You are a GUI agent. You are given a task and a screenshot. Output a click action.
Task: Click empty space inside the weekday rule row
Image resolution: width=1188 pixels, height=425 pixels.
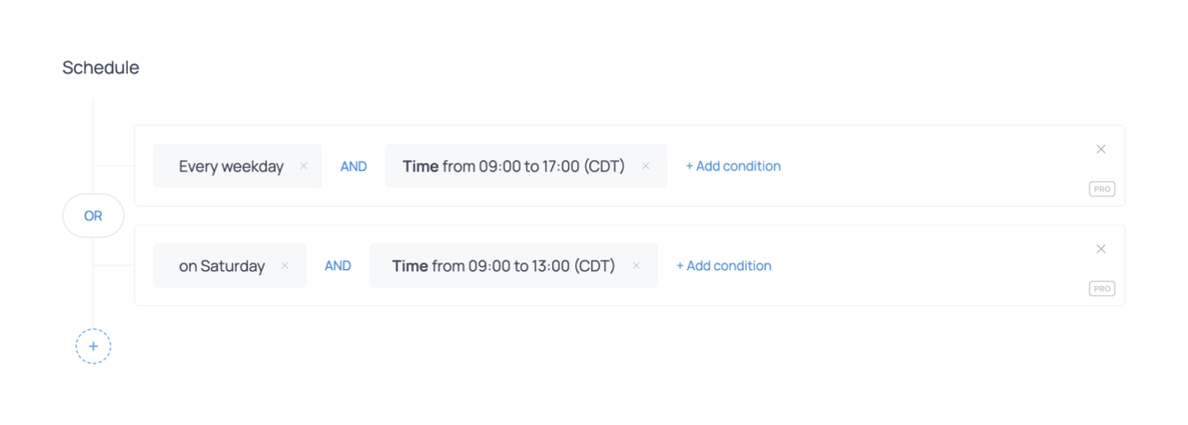tap(928, 166)
